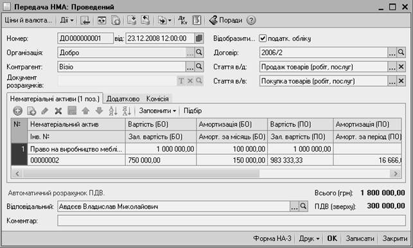Screen dimensions: 413x248
Task: Click the date calendar picker icon
Action: click(x=199, y=39)
